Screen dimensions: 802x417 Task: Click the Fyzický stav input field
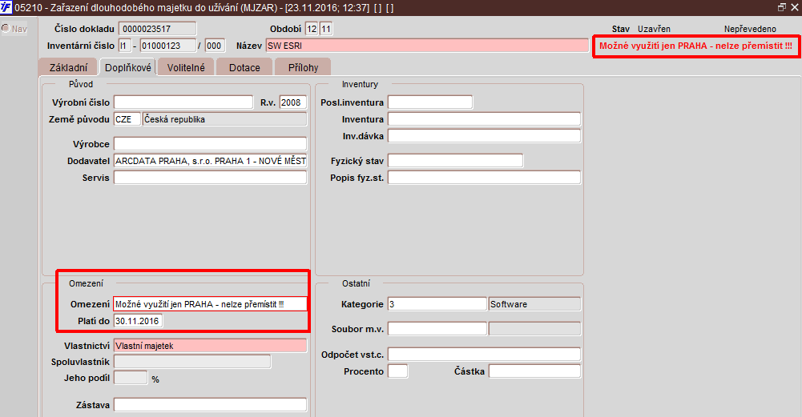pyautogui.click(x=455, y=160)
